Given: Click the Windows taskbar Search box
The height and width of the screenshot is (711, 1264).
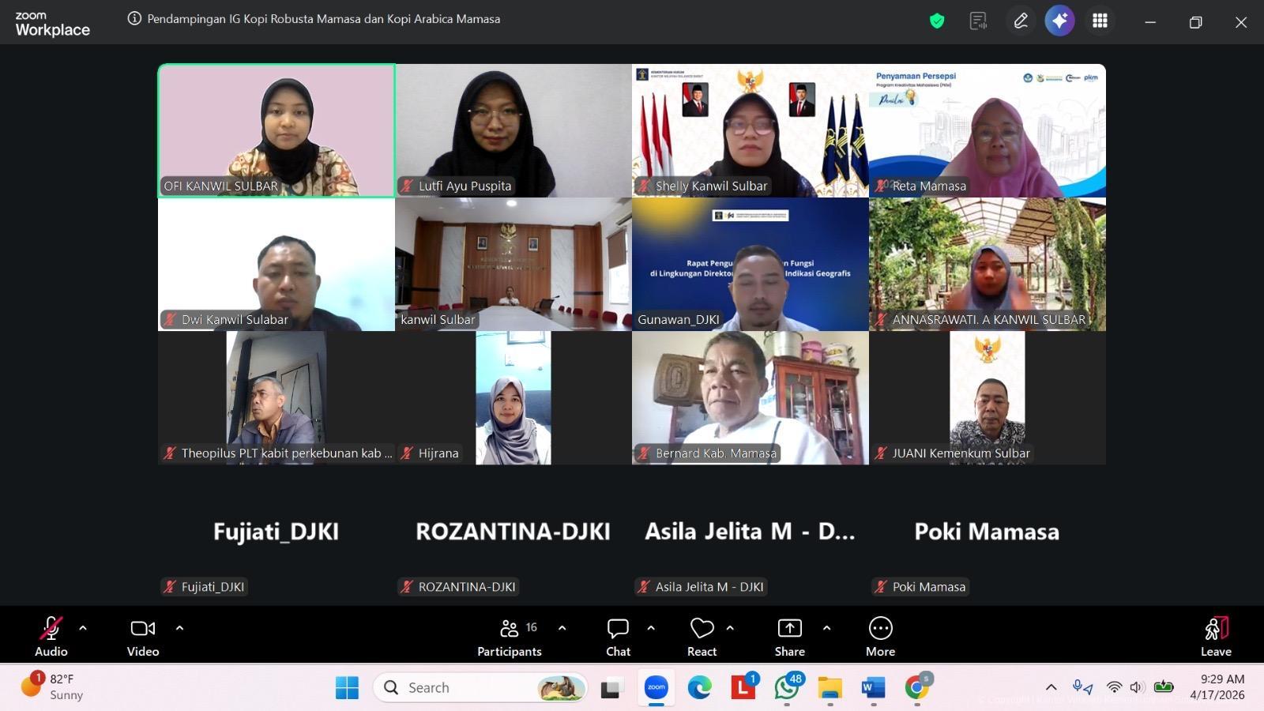Looking at the screenshot, I should click(x=480, y=688).
